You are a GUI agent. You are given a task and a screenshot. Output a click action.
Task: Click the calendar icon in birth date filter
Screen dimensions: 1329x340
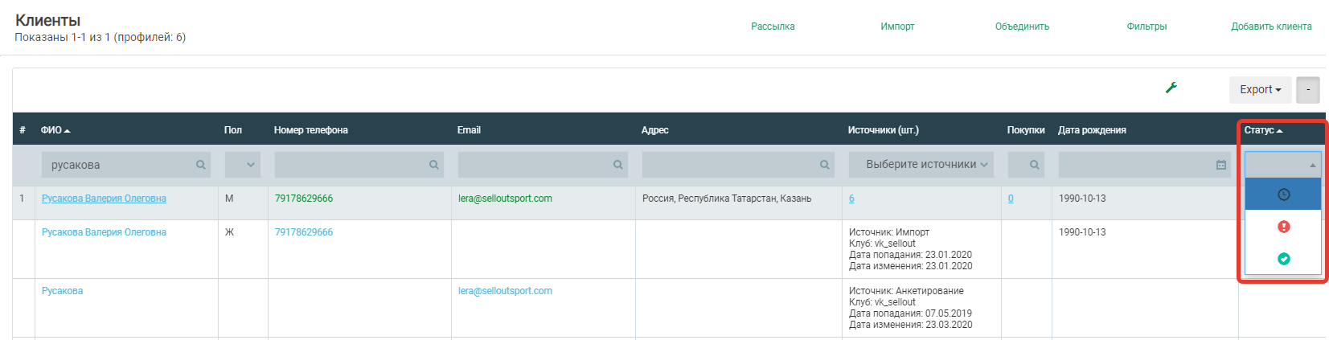click(1221, 165)
